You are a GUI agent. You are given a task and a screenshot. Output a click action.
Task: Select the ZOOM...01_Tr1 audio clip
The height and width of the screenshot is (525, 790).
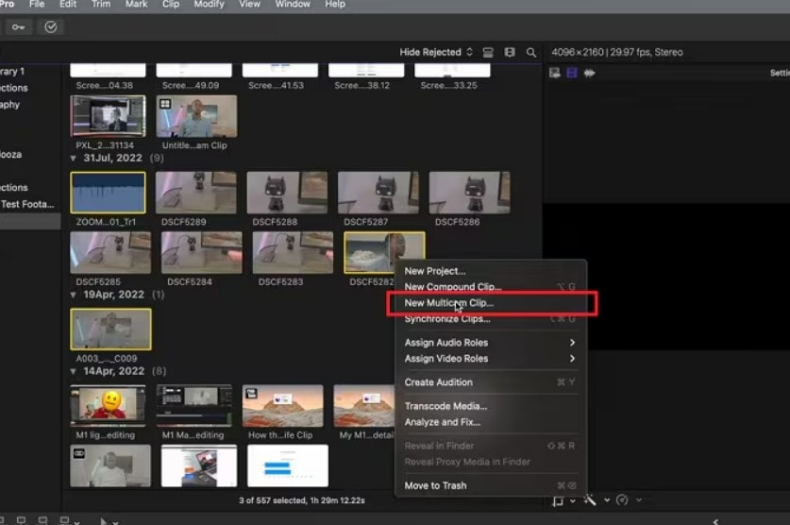coord(108,193)
